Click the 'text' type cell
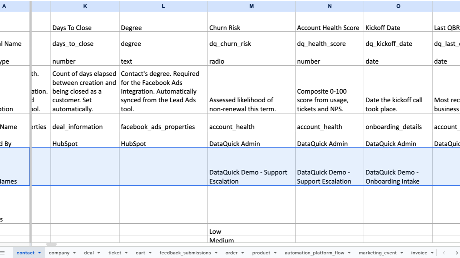460x258 pixels. [163, 57]
